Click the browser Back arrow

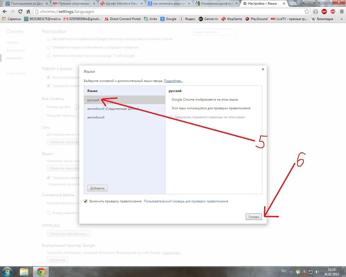(x=5, y=12)
